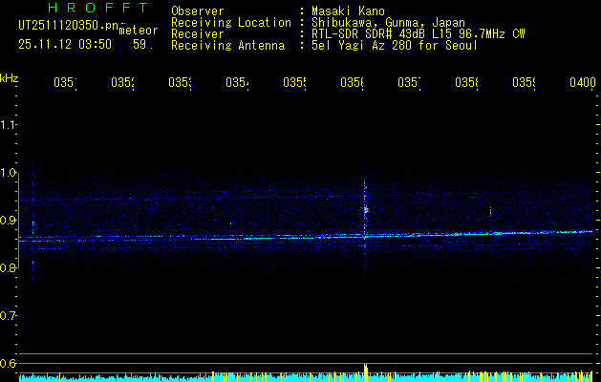Click the tall signal-level spike below 0356
Image resolution: width=601 pixels, height=382 pixels.
click(x=366, y=372)
